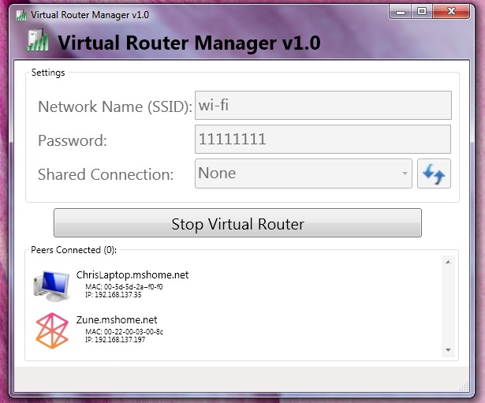Click the pink Zune device logo icon

coord(52,330)
